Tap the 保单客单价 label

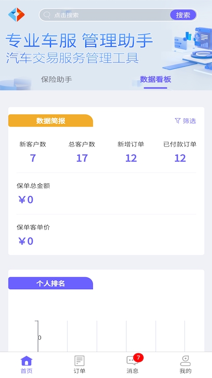pos(33,227)
